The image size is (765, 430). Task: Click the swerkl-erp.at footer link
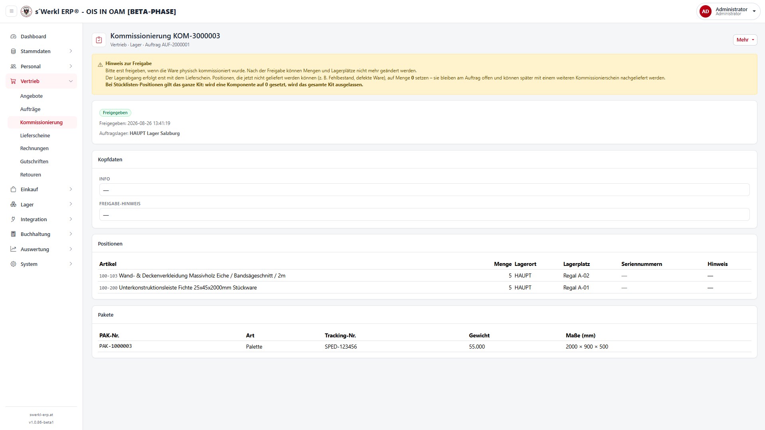41,415
